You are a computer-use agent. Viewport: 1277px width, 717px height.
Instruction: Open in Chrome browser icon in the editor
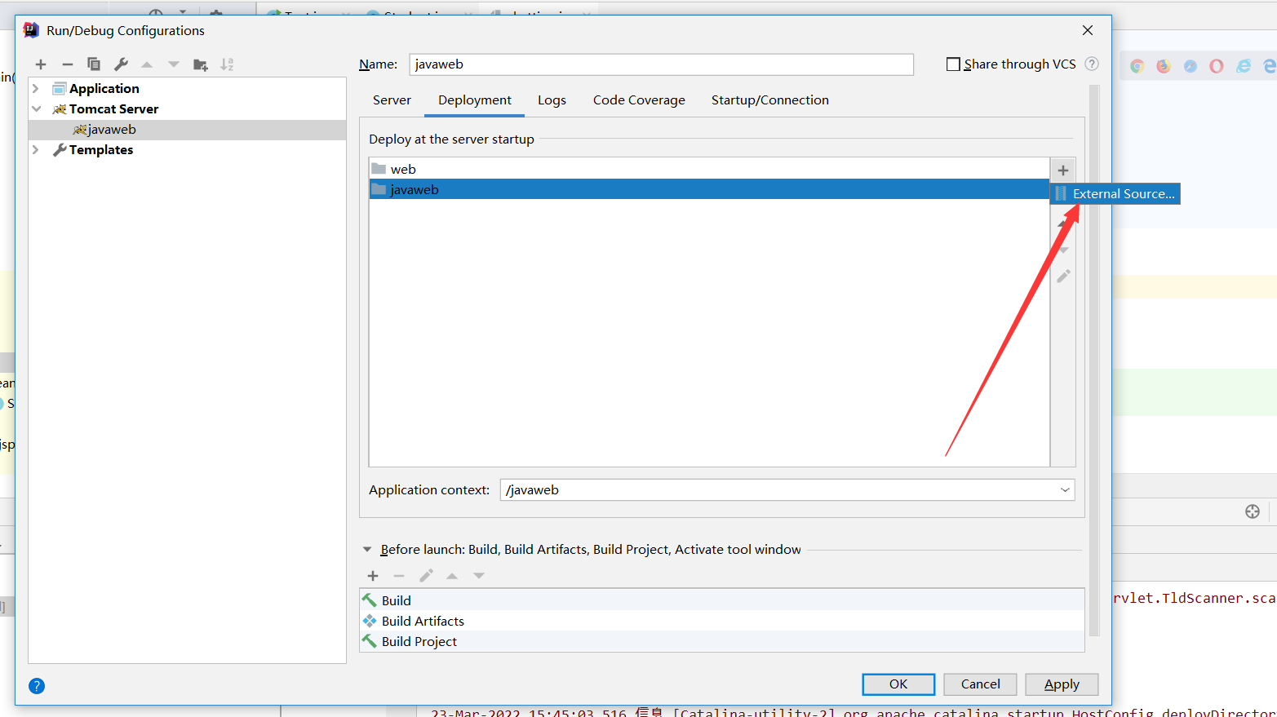pos(1137,66)
